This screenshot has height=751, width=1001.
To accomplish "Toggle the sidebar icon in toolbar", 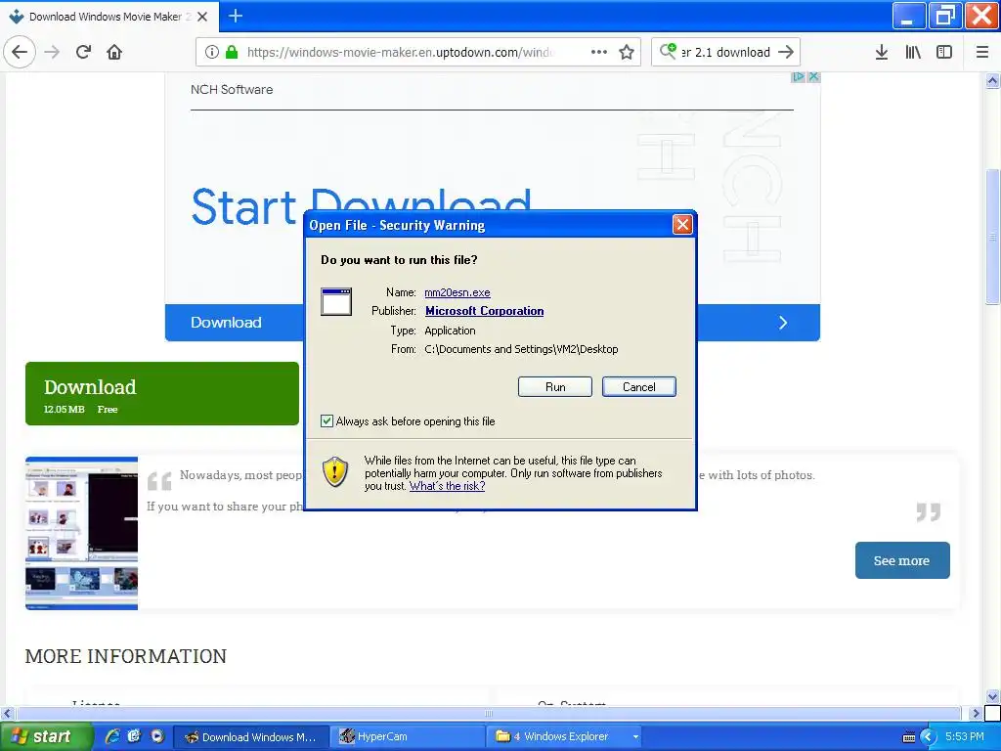I will (944, 52).
